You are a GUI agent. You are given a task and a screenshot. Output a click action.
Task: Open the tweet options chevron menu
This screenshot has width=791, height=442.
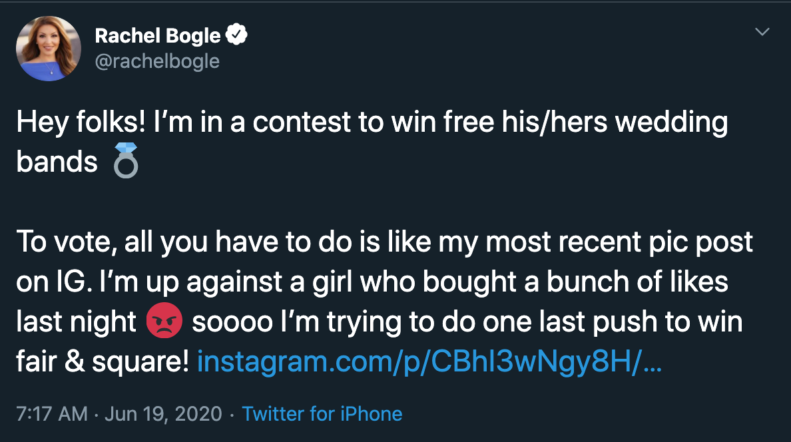(x=762, y=32)
